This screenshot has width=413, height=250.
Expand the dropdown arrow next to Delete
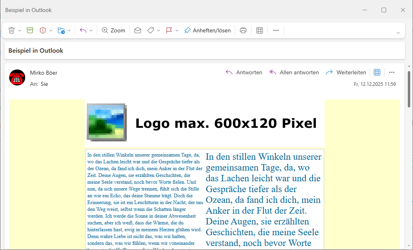pyautogui.click(x=20, y=30)
